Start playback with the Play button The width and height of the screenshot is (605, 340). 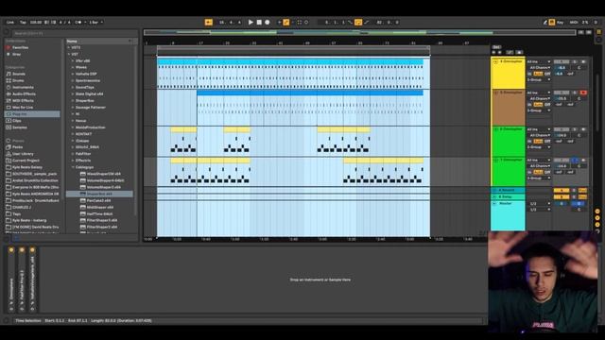coord(251,23)
